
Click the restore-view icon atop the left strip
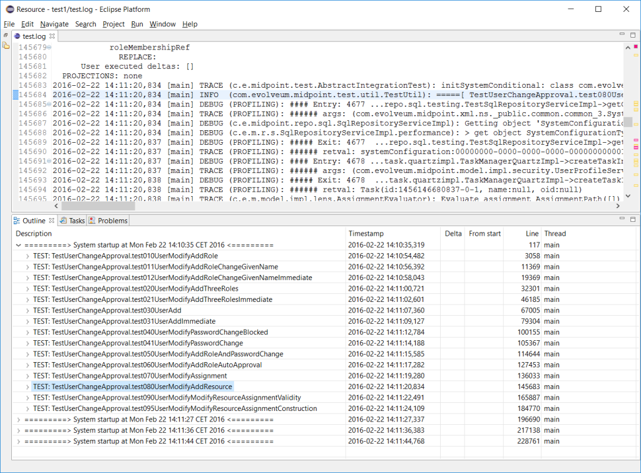tap(5, 36)
